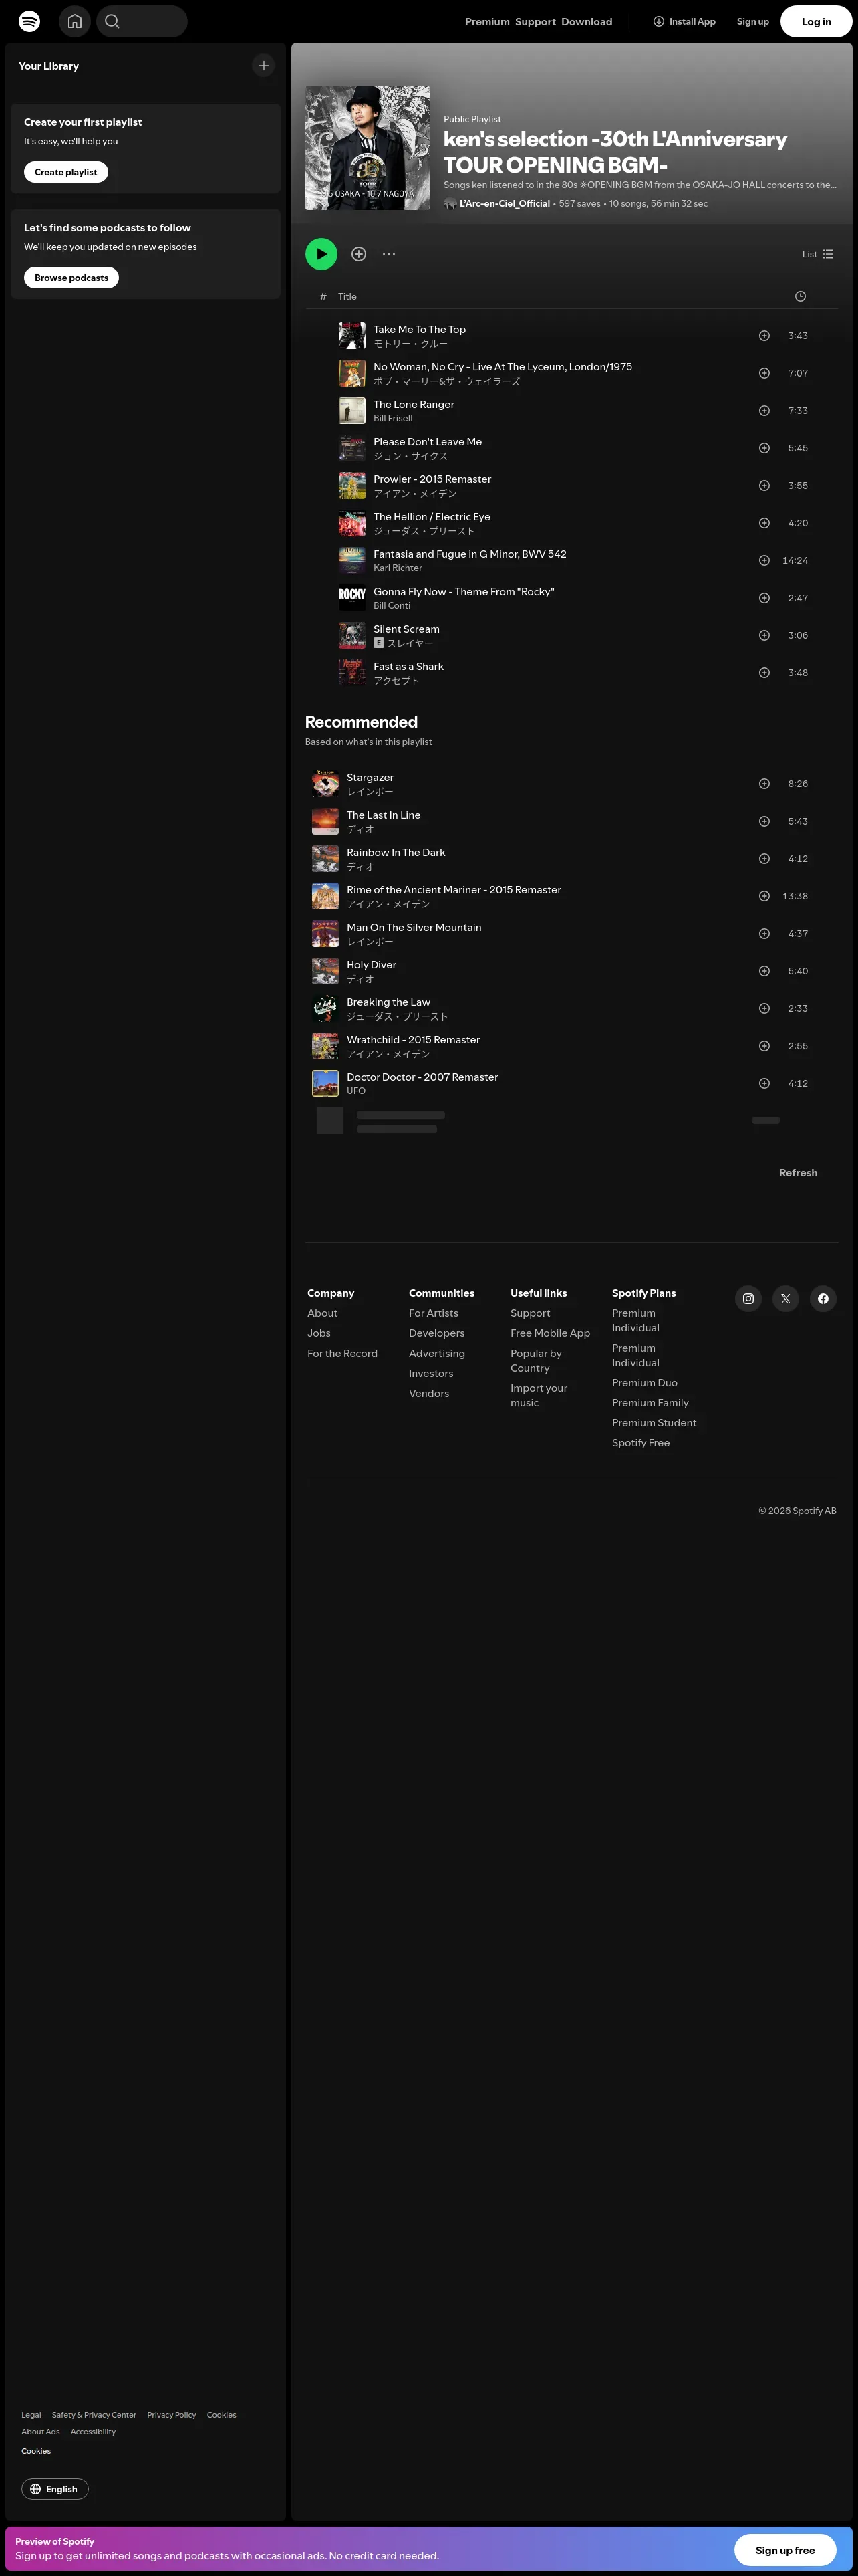The image size is (858, 2576).
Task: Refresh the recommended songs
Action: tap(798, 1173)
